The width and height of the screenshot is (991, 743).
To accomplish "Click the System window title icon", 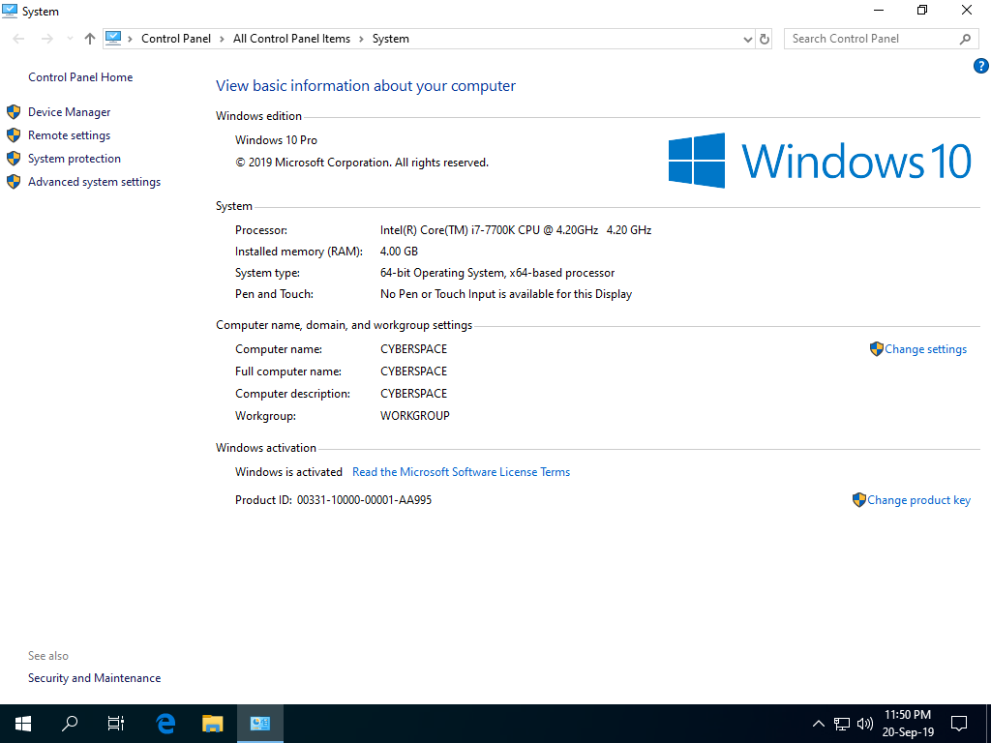I will (x=10, y=11).
